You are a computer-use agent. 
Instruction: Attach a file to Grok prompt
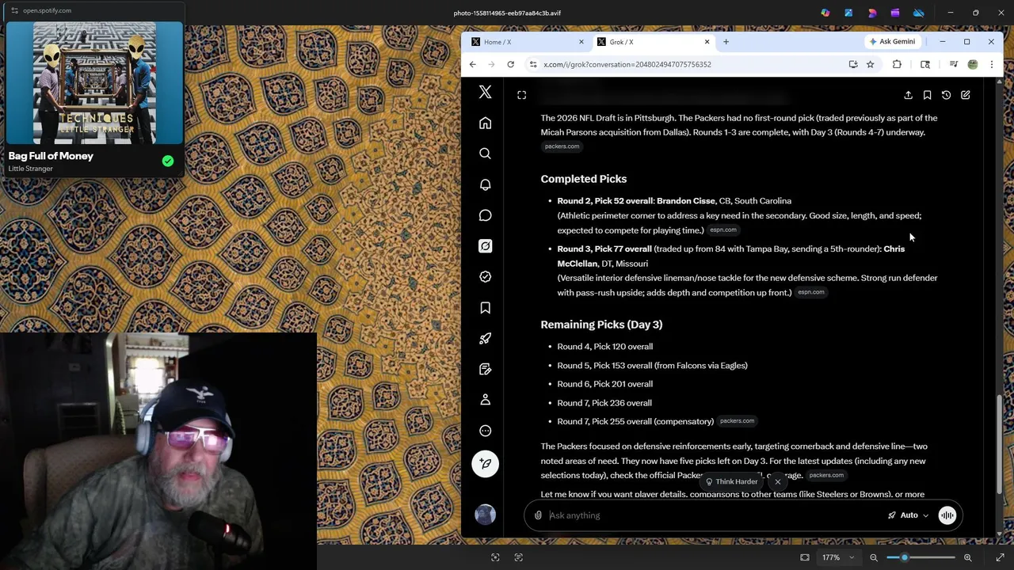pyautogui.click(x=538, y=515)
